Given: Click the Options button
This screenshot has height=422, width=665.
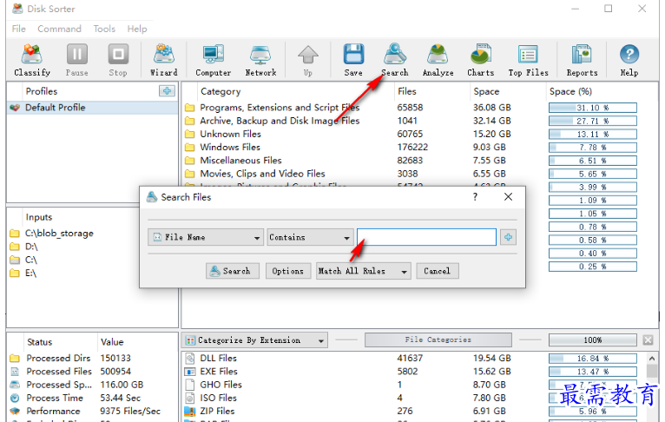Looking at the screenshot, I should (288, 271).
